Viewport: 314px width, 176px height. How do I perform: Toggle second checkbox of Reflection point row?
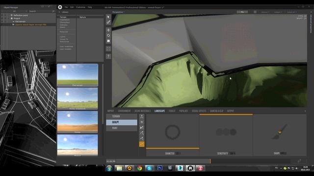[5, 15]
